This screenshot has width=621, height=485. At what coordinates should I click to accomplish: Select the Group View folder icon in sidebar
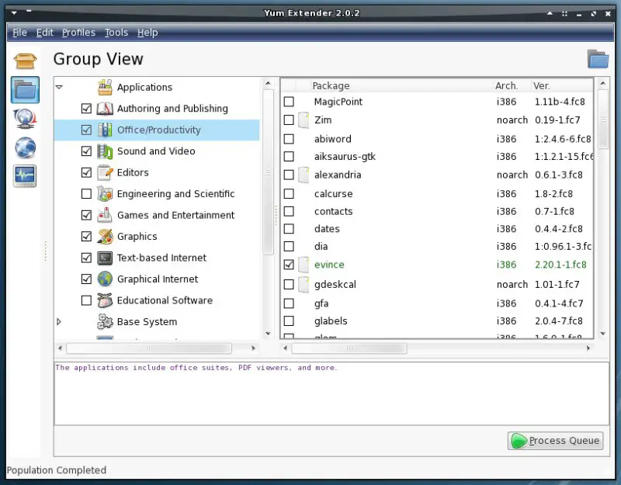[25, 90]
